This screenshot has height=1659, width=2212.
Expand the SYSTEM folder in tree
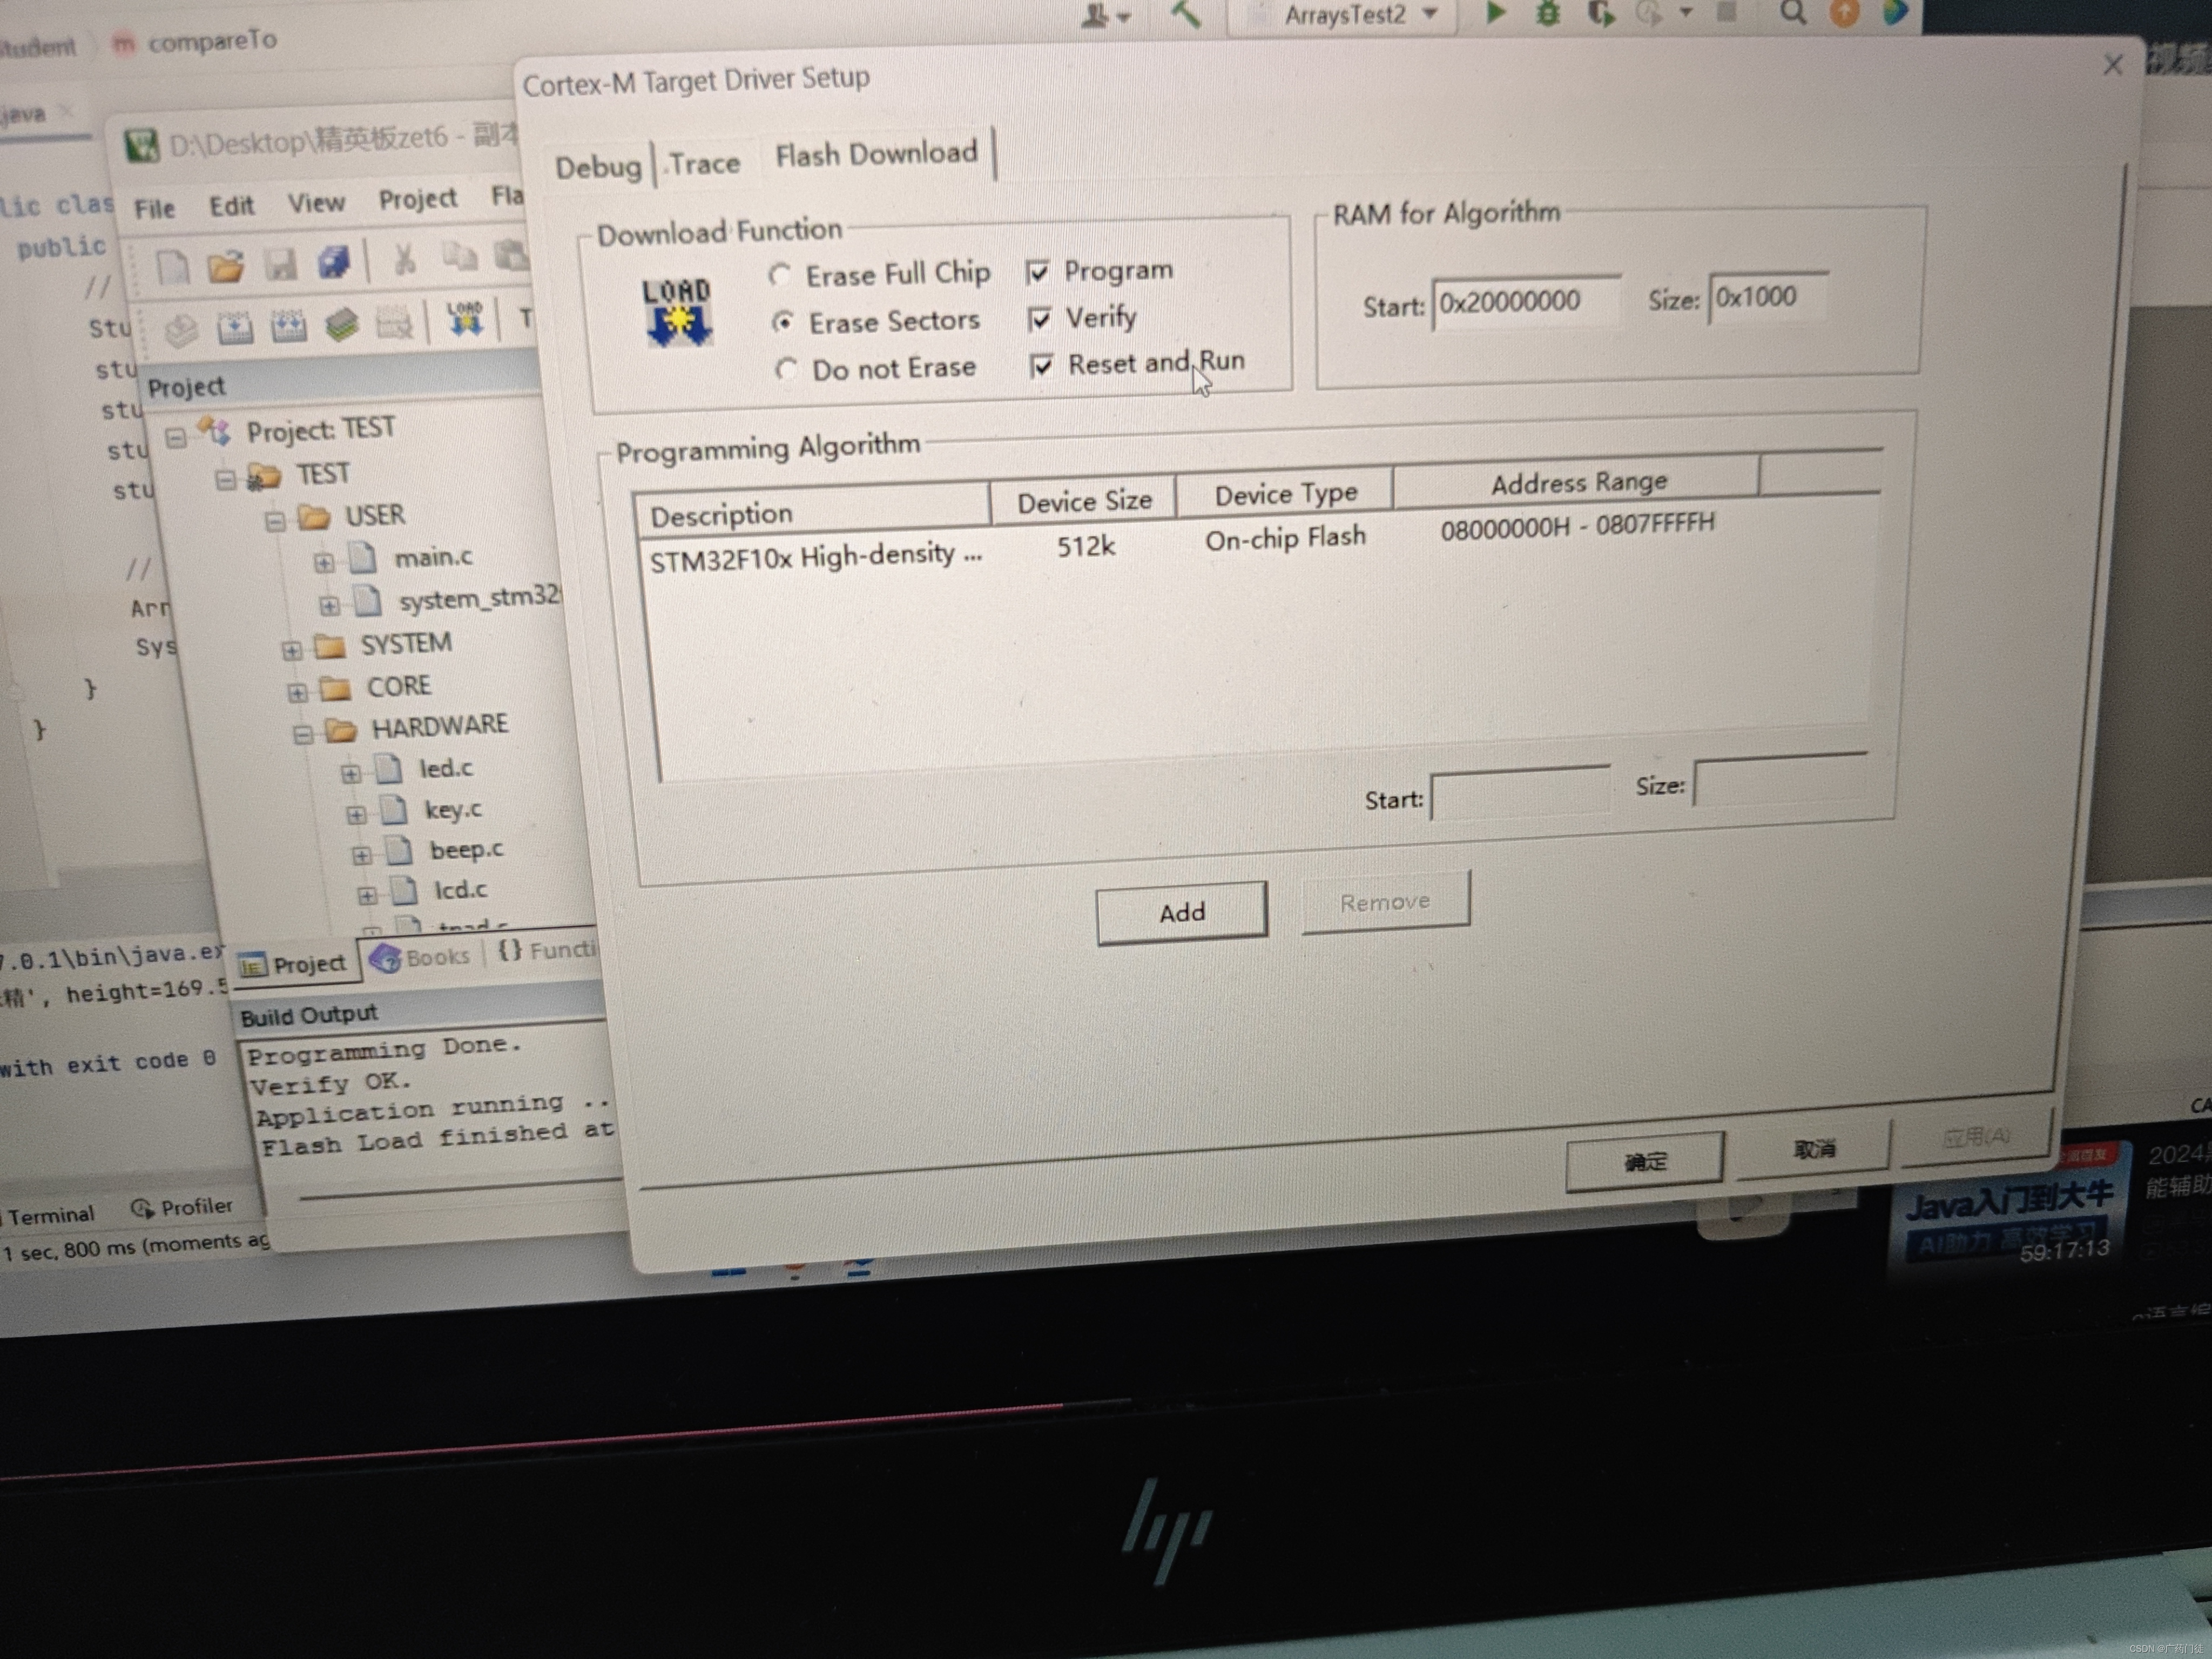291,651
